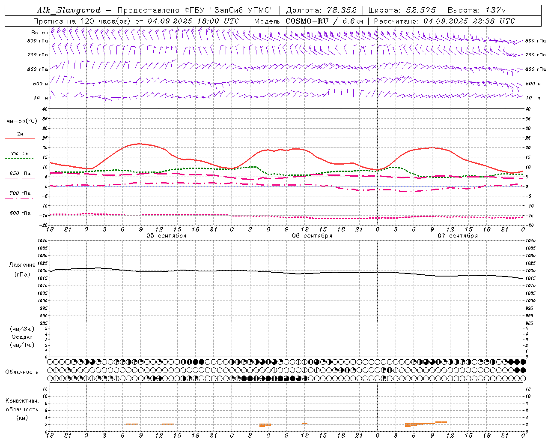The image size is (548, 439).
Task: Click the dashed legend line under temperature 850 гПа
Action: (19, 178)
